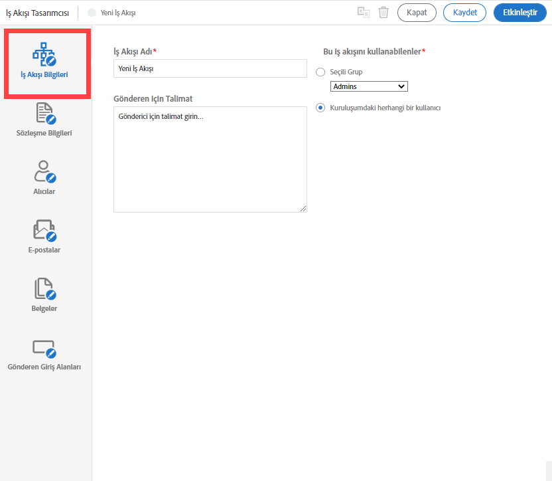Click the trash delete icon in header
Screen dimensions: 552x481
pyautogui.click(x=383, y=13)
